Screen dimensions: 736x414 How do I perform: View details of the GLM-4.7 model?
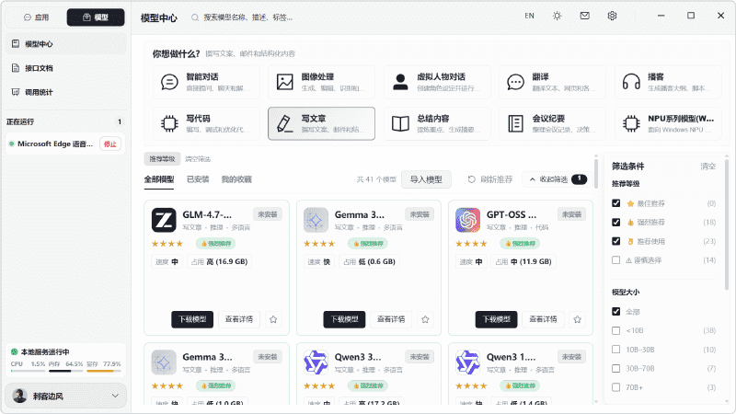239,319
